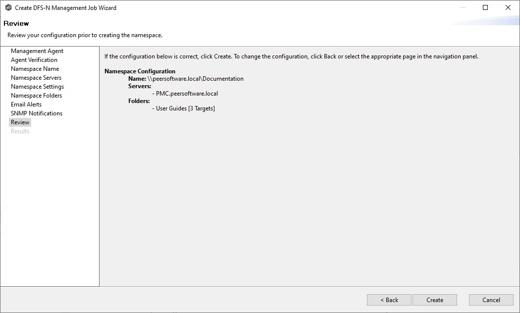The height and width of the screenshot is (313, 520).
Task: Open the Agent Verification step
Action: tap(34, 60)
